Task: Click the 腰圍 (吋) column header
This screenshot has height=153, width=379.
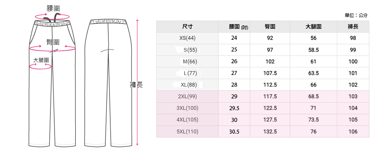Action: tap(238, 27)
